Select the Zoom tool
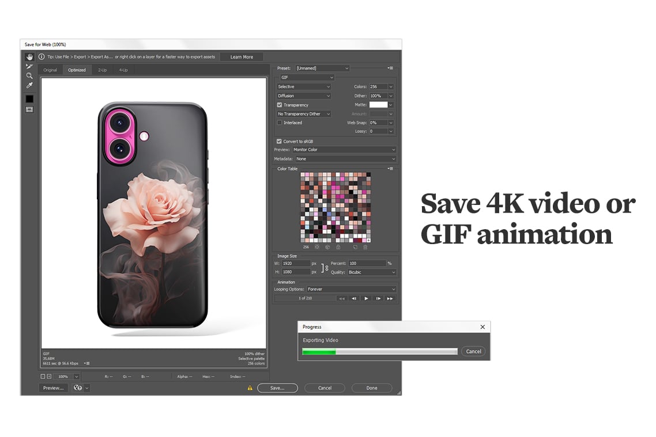656x437 pixels. [x=29, y=75]
